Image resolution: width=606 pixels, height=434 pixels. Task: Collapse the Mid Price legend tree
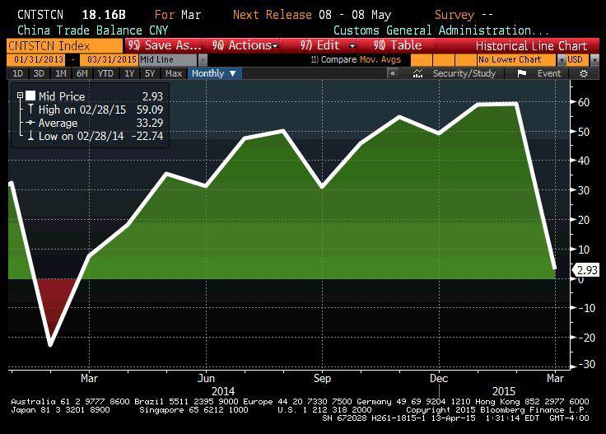[x=20, y=96]
